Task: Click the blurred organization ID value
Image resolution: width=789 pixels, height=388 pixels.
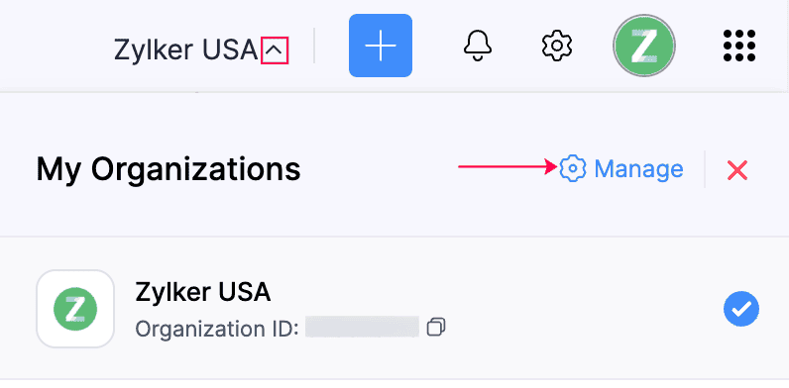Action: click(x=363, y=328)
